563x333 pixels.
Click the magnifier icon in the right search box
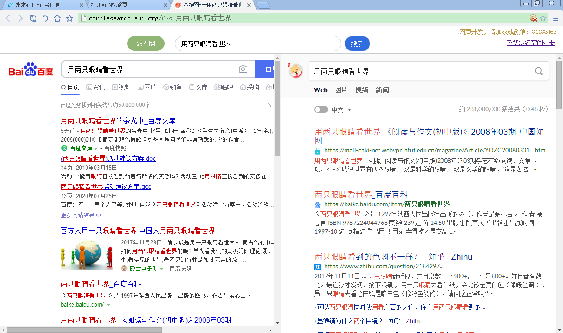coord(539,71)
